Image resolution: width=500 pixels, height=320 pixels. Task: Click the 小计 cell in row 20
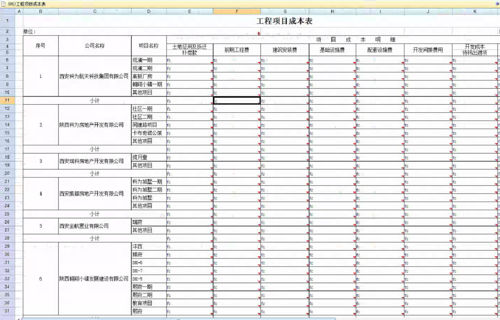(x=95, y=173)
